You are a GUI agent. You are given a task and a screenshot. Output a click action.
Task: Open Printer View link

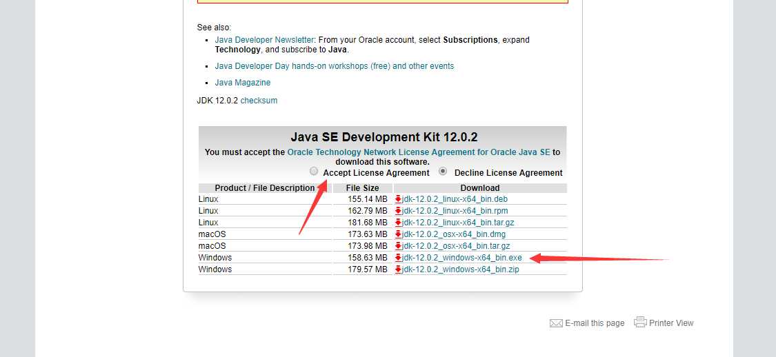pyautogui.click(x=671, y=323)
